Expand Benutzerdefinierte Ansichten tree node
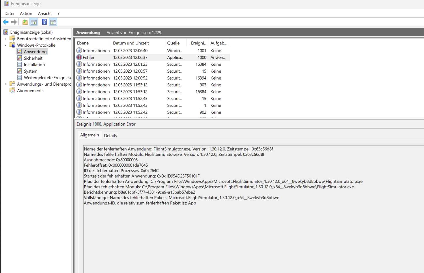This screenshot has height=273, width=424. (x=5, y=39)
